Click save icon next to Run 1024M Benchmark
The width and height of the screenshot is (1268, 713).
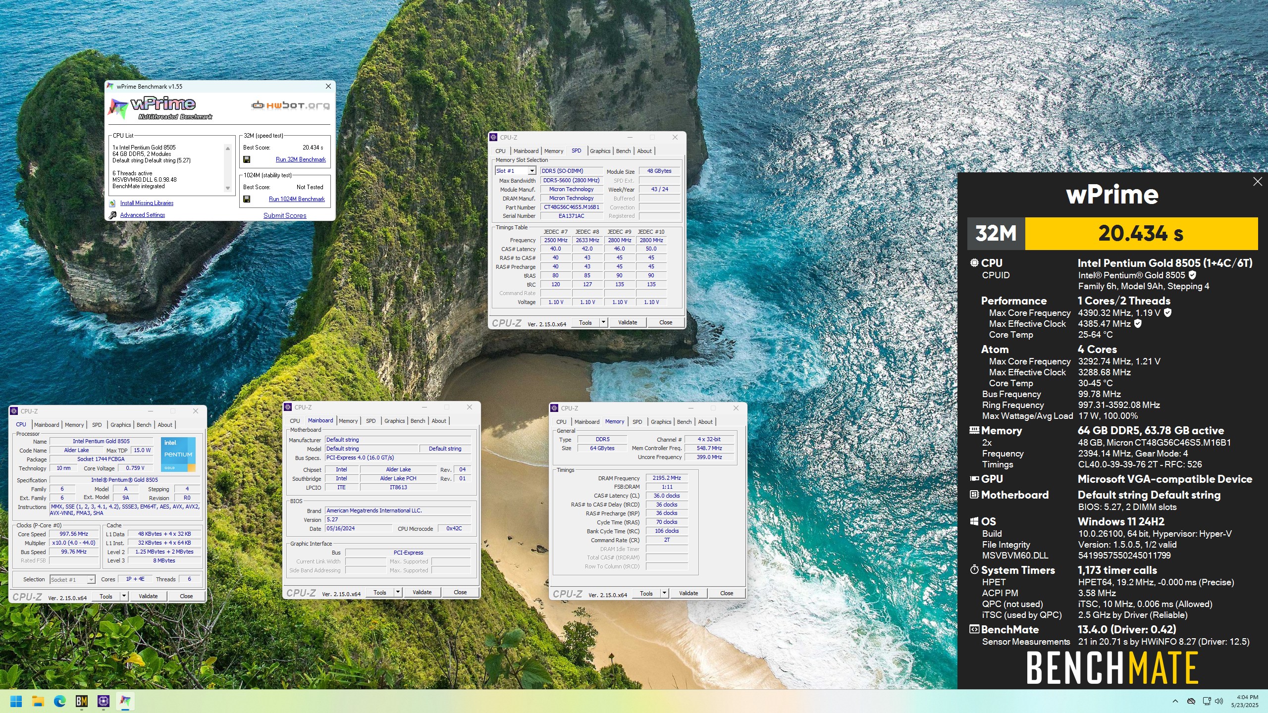click(247, 199)
